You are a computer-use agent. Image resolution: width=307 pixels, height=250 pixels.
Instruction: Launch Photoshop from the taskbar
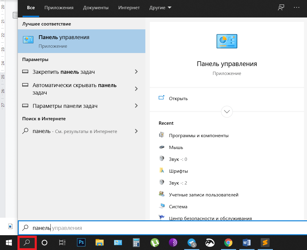click(81, 243)
